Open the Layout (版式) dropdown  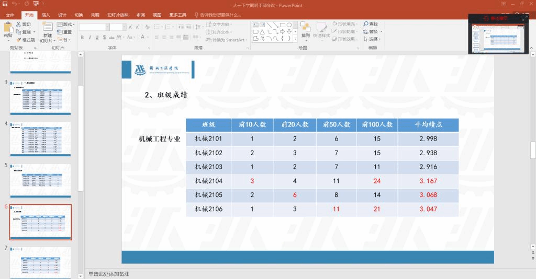coord(66,25)
